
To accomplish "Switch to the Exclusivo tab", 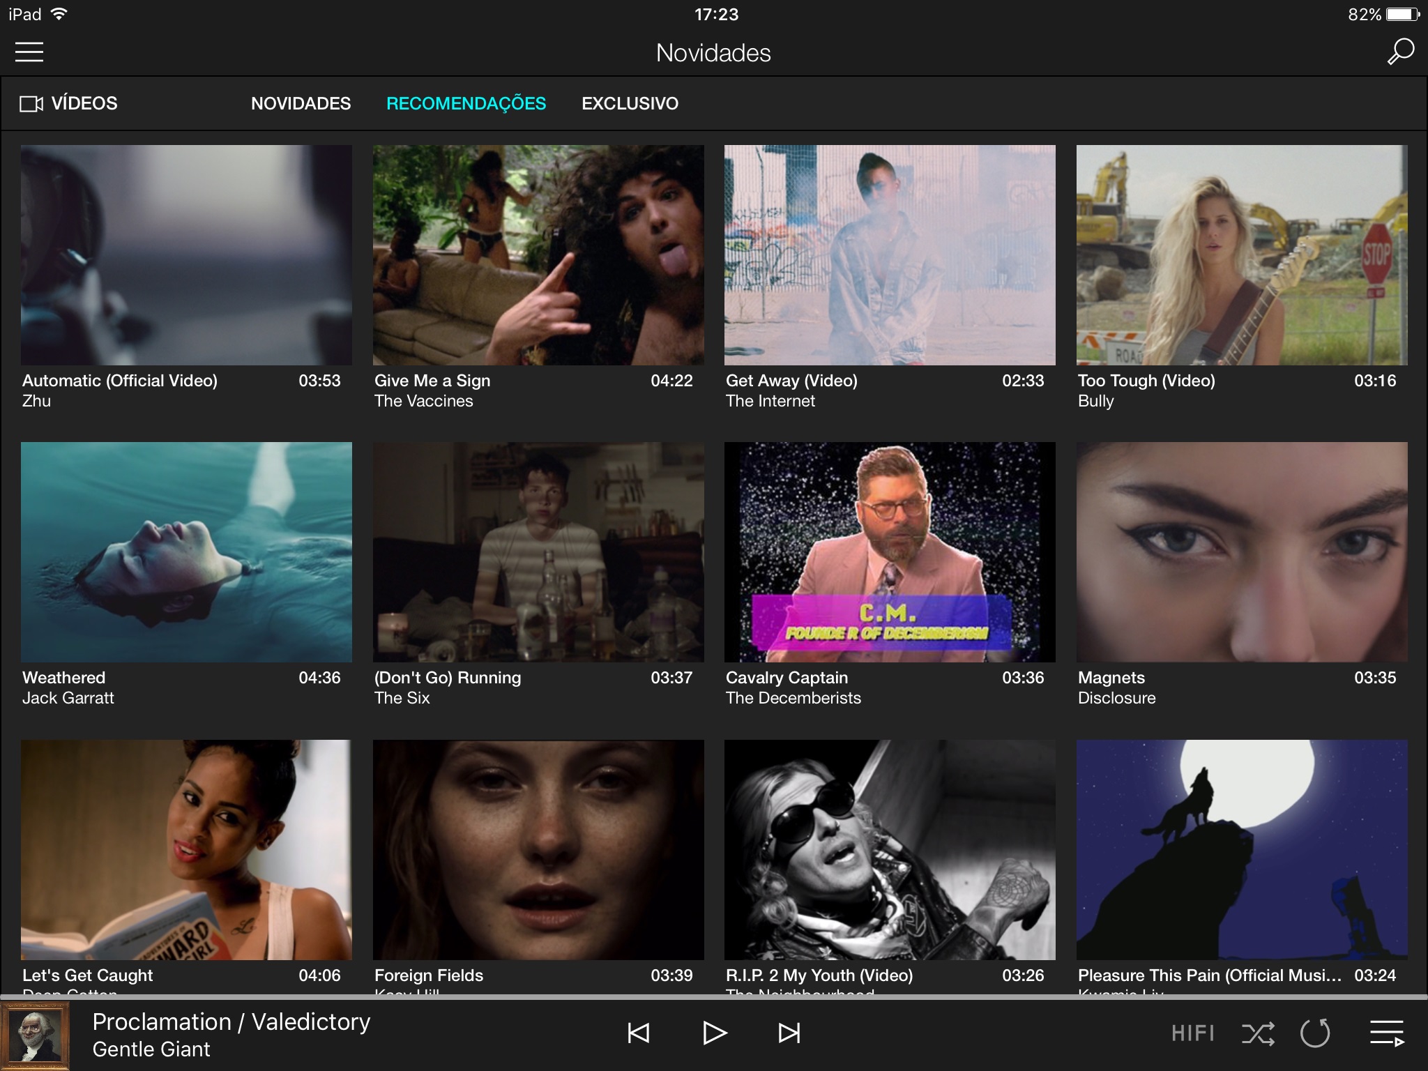I will coord(630,103).
